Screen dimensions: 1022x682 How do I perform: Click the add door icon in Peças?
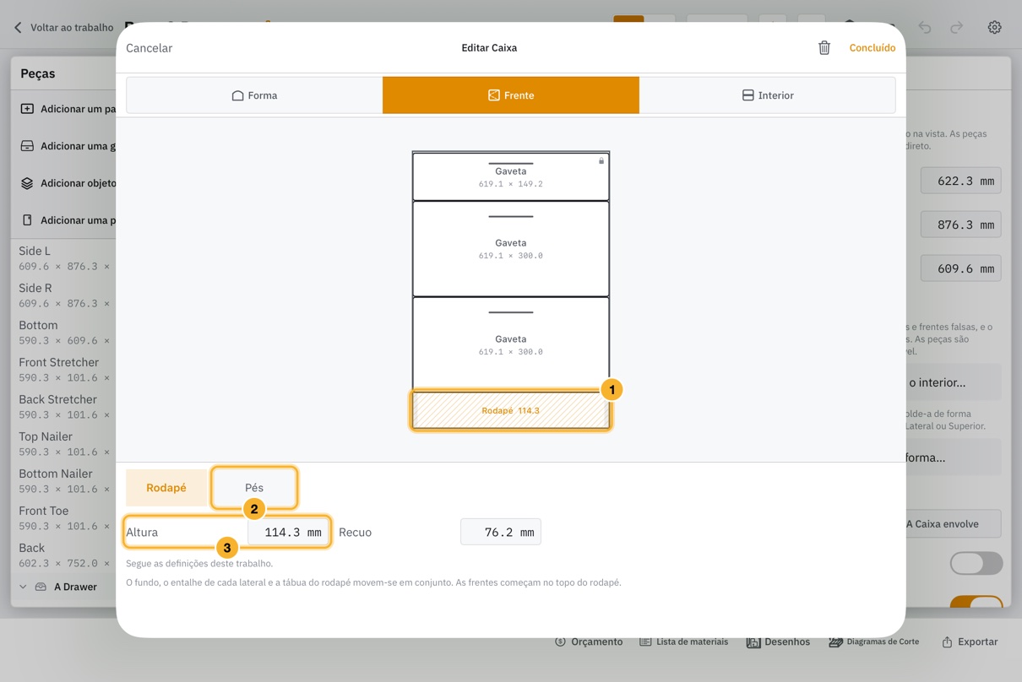27,220
